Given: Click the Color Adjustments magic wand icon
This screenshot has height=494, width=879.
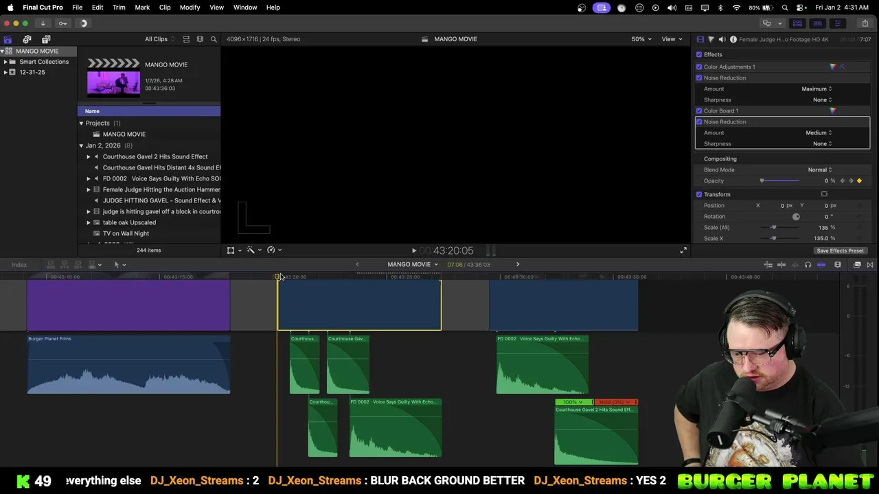Looking at the screenshot, I should (x=843, y=67).
